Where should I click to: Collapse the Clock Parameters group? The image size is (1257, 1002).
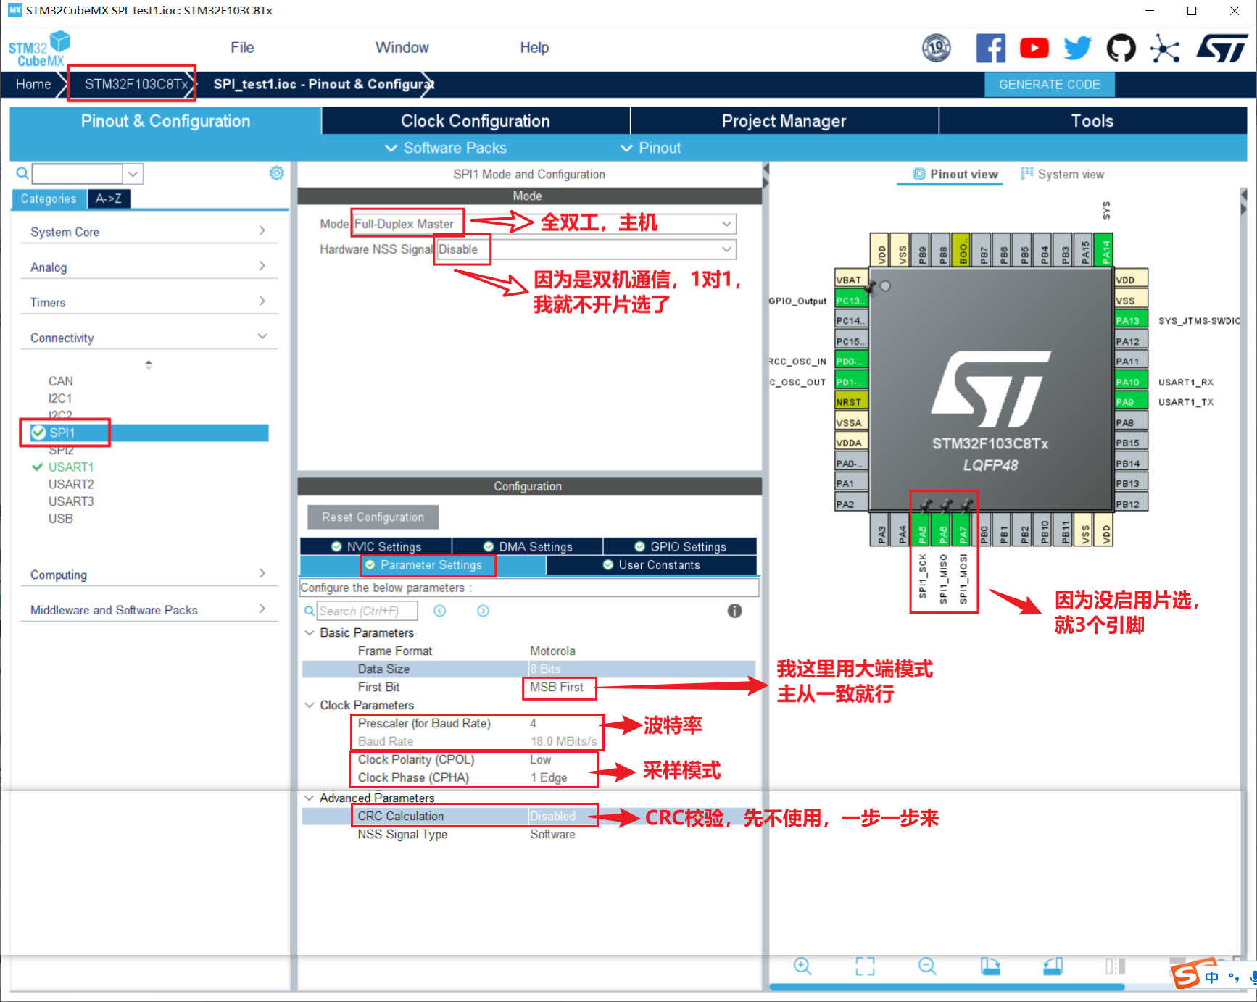pos(310,705)
